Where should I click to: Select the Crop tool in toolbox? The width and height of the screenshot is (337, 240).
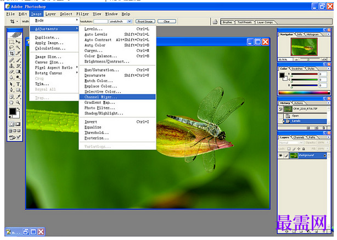click(x=12, y=53)
